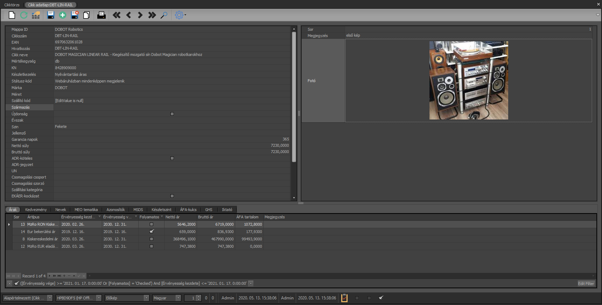Click the save icon with red X
Image resolution: width=602 pixels, height=305 pixels.
tap(75, 15)
